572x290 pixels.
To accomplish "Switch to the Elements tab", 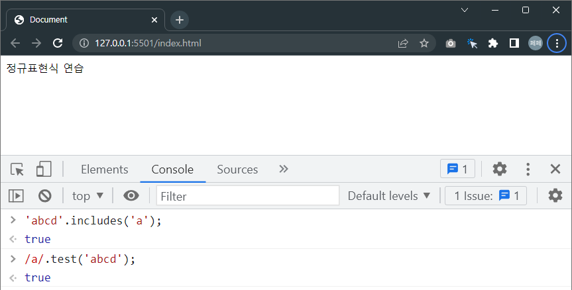I will click(x=104, y=169).
